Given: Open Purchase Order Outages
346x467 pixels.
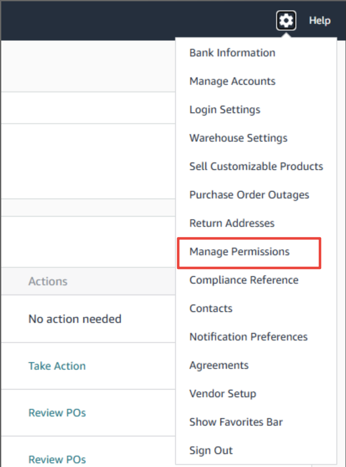Looking at the screenshot, I should (249, 195).
